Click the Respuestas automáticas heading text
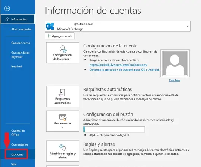The width and height of the screenshot is (201, 167). pyautogui.click(x=108, y=89)
